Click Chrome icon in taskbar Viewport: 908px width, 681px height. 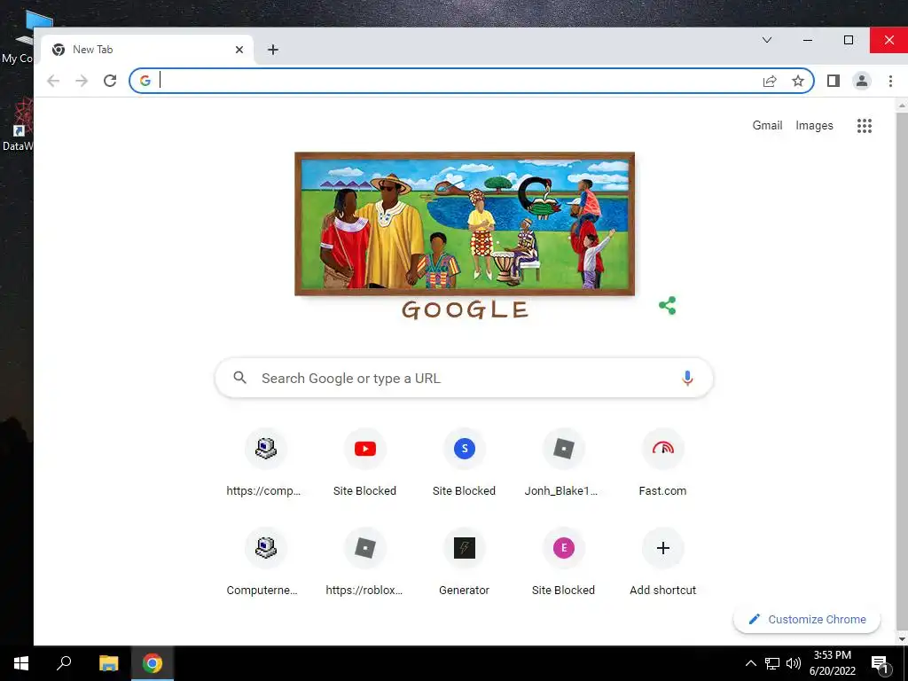point(153,663)
